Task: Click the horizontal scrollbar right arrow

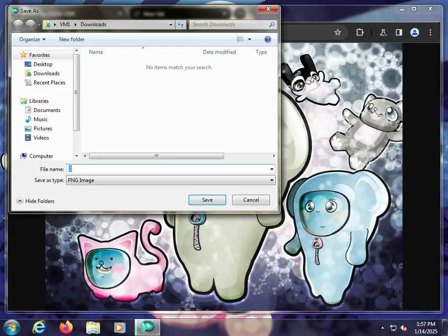Action: coord(274,156)
